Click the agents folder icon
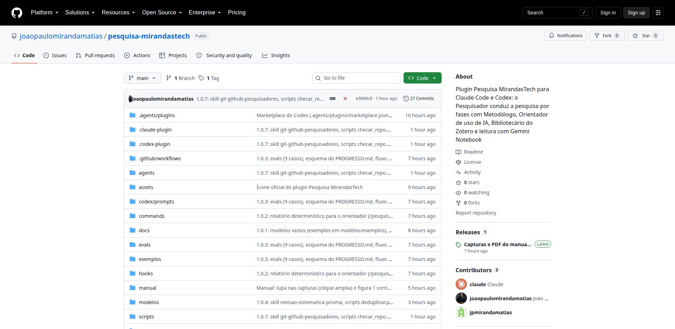This screenshot has width=675, height=329. coord(133,173)
